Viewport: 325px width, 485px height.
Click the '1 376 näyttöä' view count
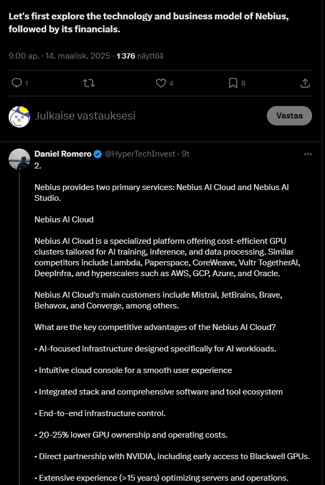(140, 56)
